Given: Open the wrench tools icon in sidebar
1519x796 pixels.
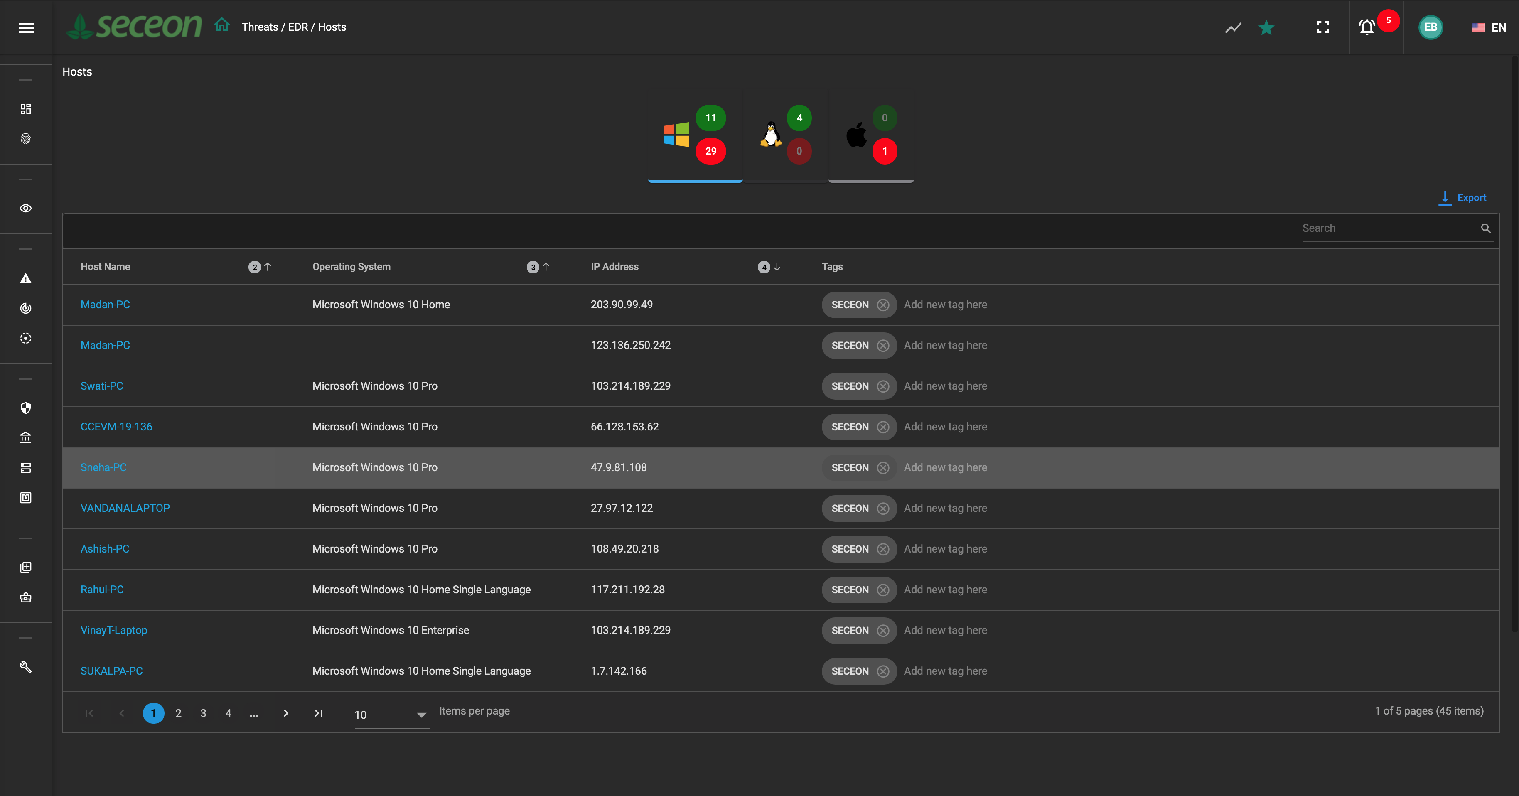Looking at the screenshot, I should (x=26, y=667).
